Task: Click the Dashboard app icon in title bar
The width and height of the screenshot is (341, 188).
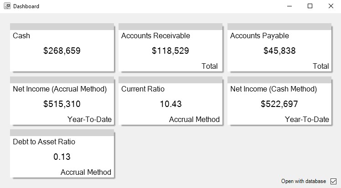Action: click(7, 6)
